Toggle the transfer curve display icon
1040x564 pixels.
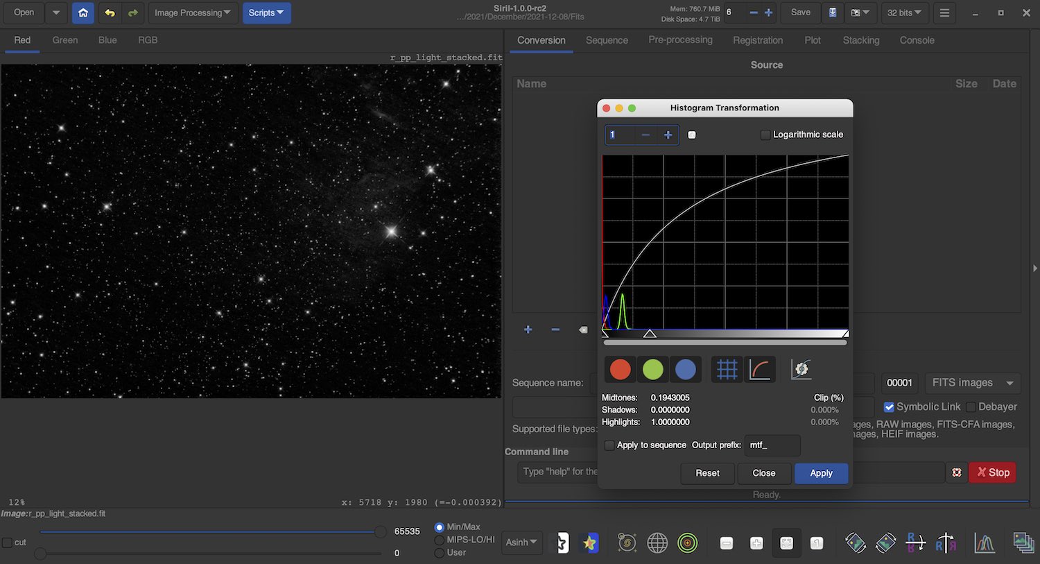point(760,370)
